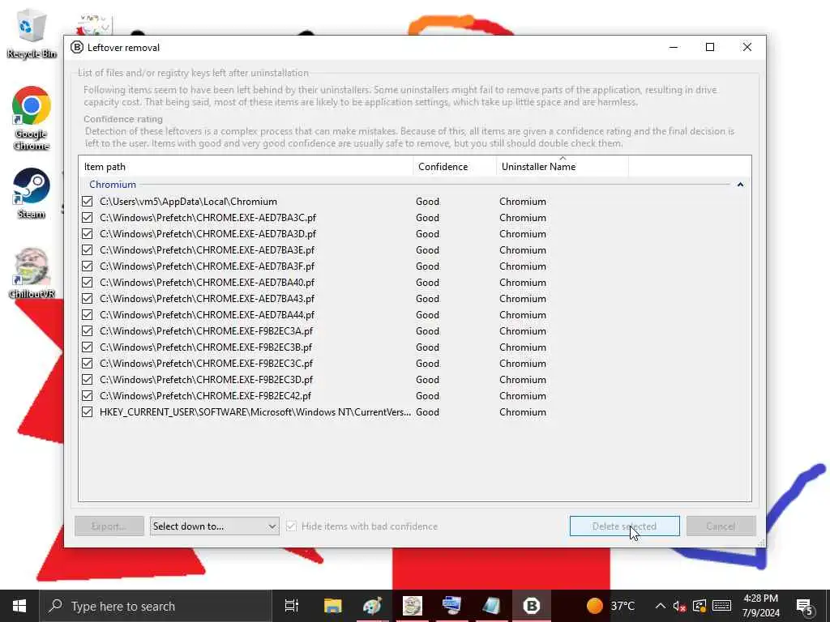Switch to BCUninstaller in the taskbar

point(532,606)
